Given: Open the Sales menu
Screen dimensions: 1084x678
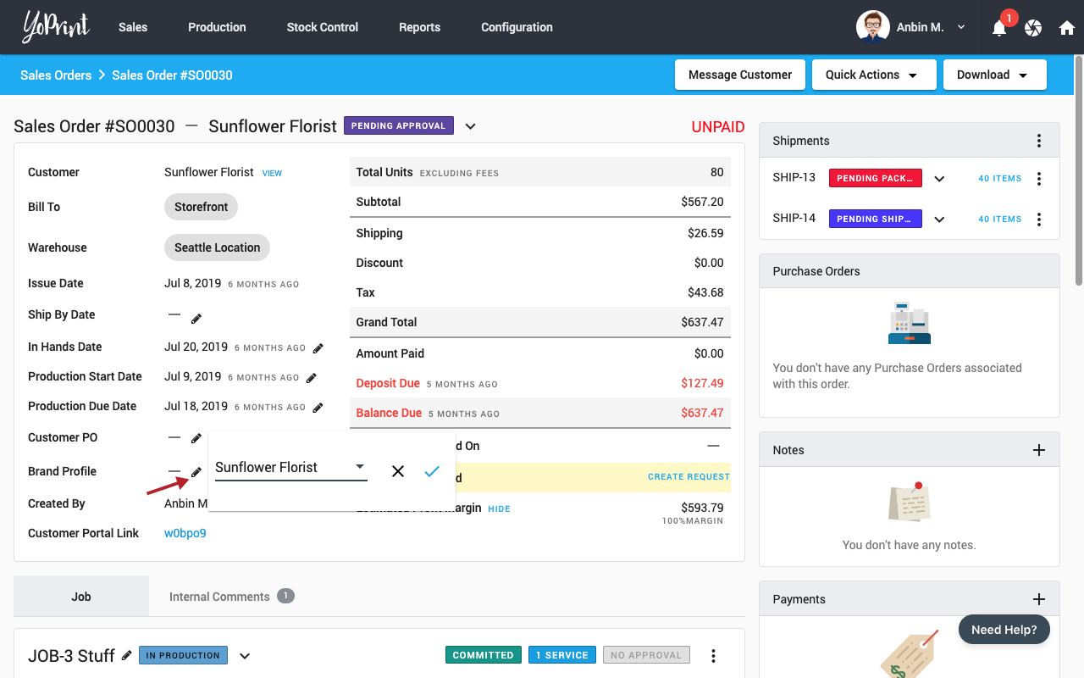Looking at the screenshot, I should pos(133,27).
